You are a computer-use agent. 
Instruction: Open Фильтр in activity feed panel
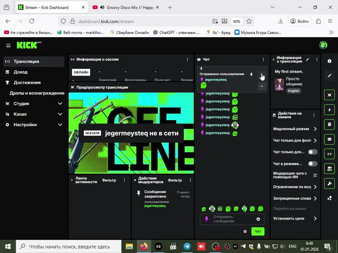109,180
